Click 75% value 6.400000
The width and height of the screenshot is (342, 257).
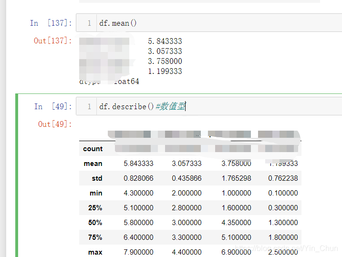click(138, 237)
